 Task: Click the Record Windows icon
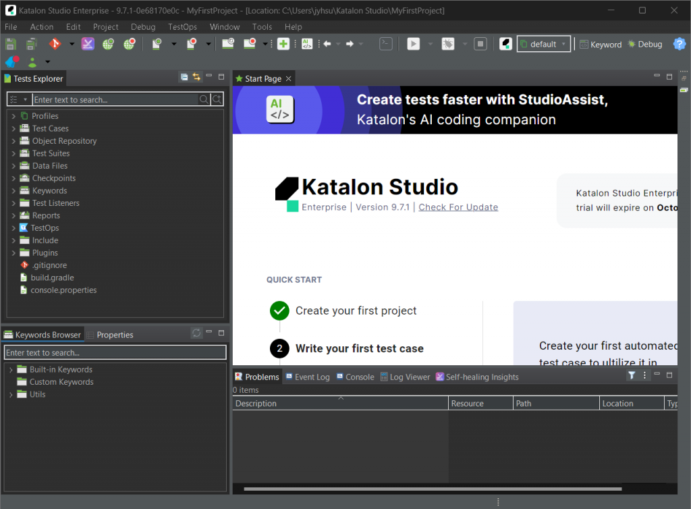(250, 44)
